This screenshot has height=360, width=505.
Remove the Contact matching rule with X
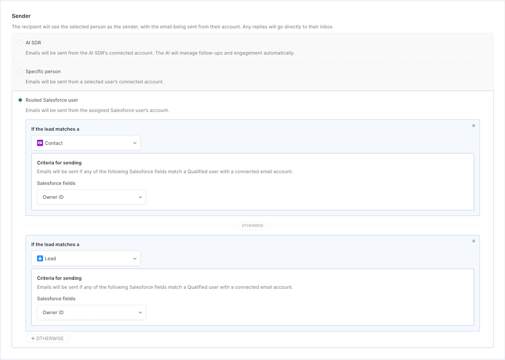click(474, 125)
